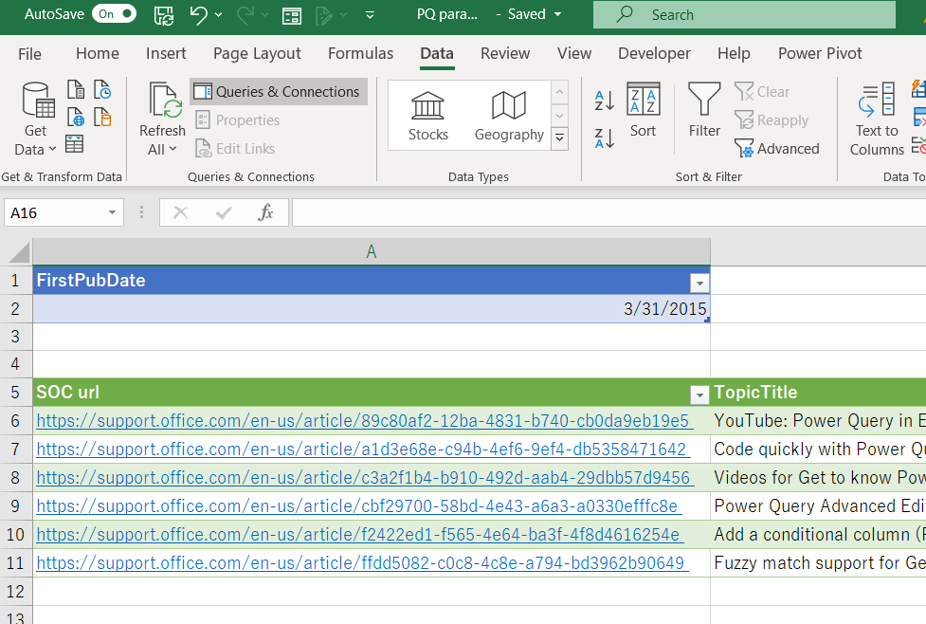Toggle the Filter funnel button
The image size is (926, 624).
tap(704, 111)
